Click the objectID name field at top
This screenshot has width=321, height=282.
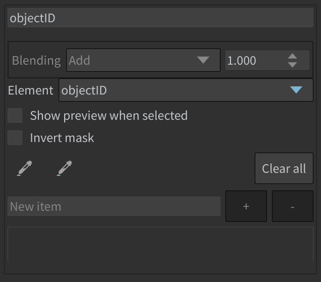click(161, 18)
